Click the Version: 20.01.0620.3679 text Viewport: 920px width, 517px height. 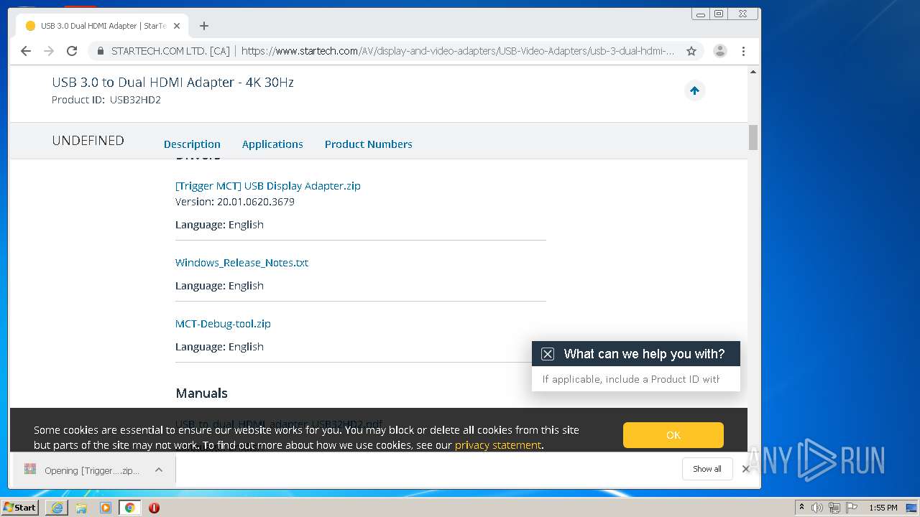pos(235,202)
